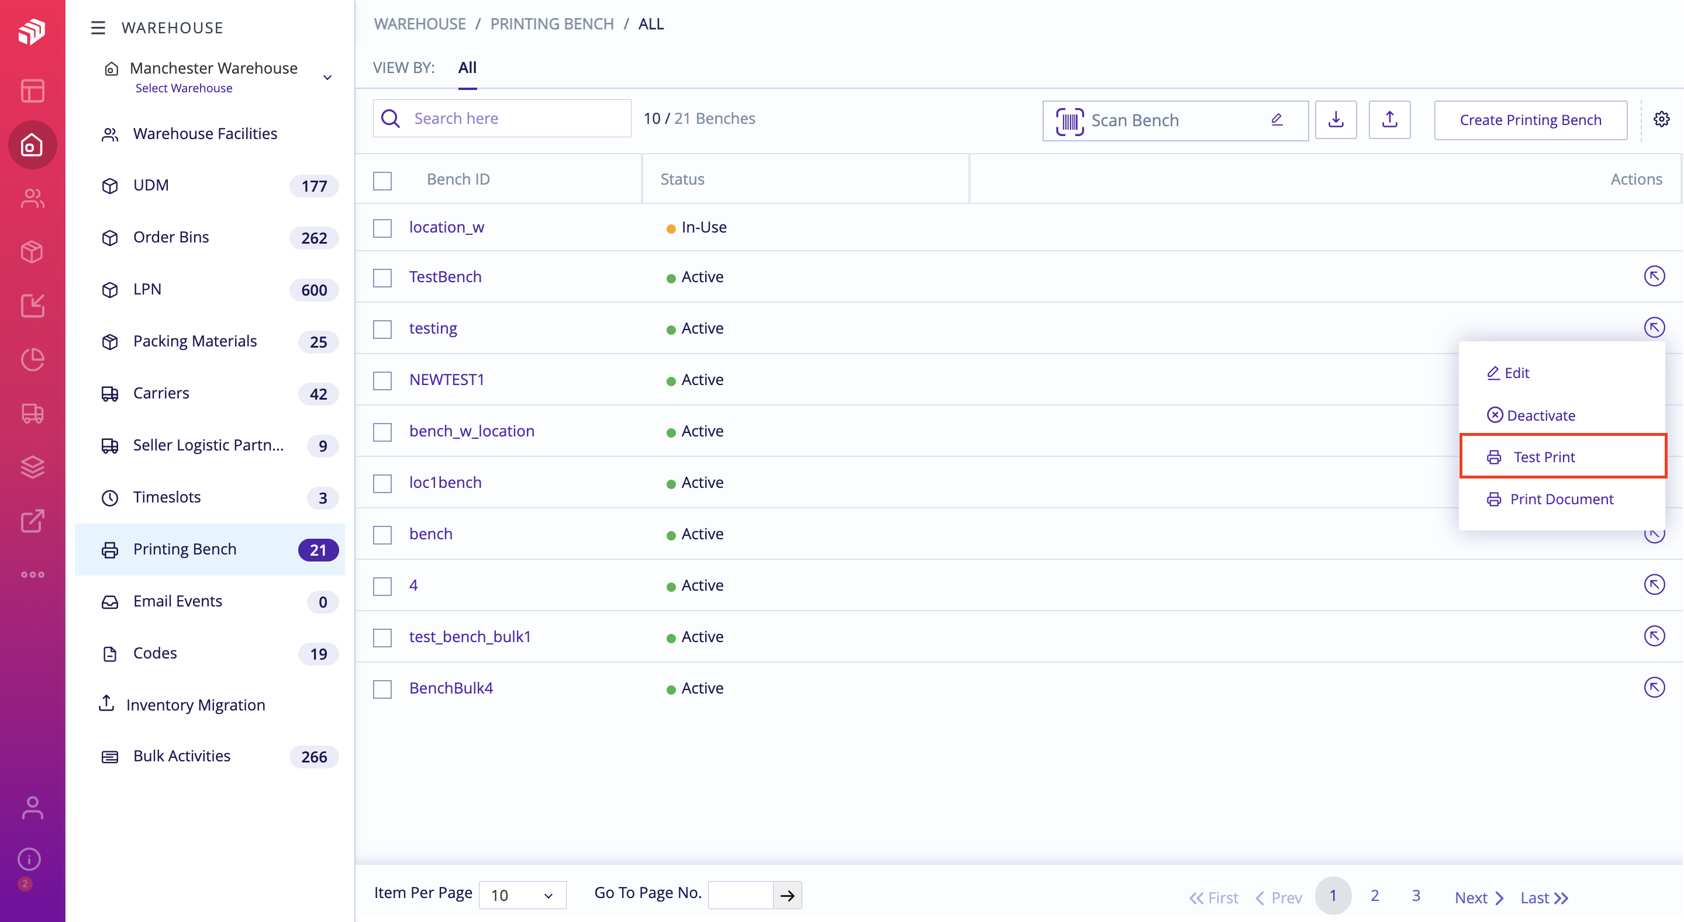Check the testing row checkbox
The width and height of the screenshot is (1684, 922).
(382, 329)
